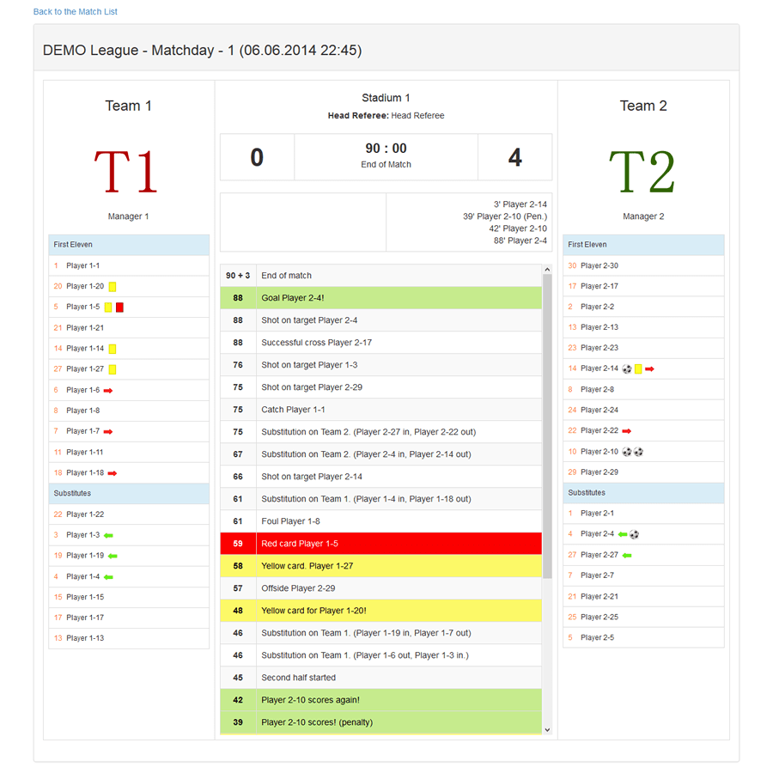Click the yellow card icon beside Player 1-14

click(113, 349)
